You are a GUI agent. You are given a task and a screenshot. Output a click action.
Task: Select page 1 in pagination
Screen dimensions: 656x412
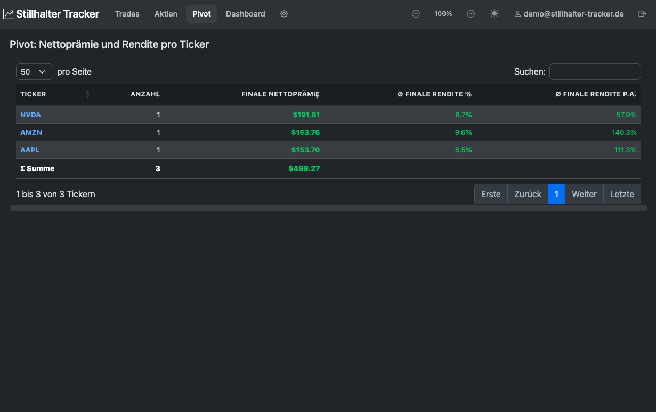(x=556, y=194)
